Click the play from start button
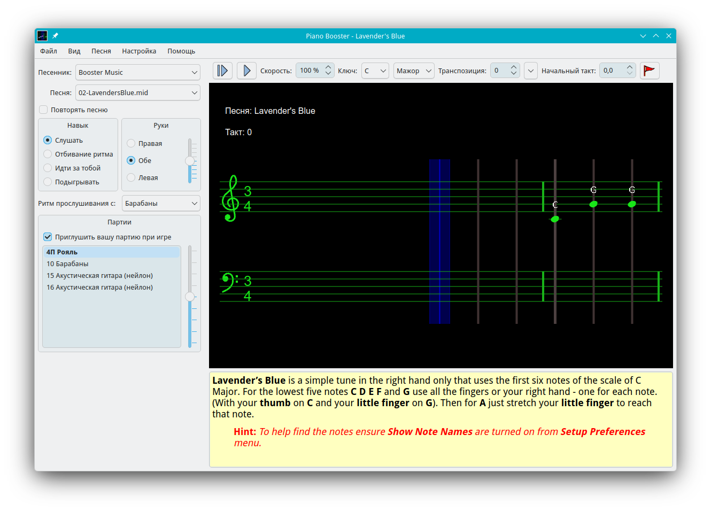711x512 pixels. coord(222,71)
